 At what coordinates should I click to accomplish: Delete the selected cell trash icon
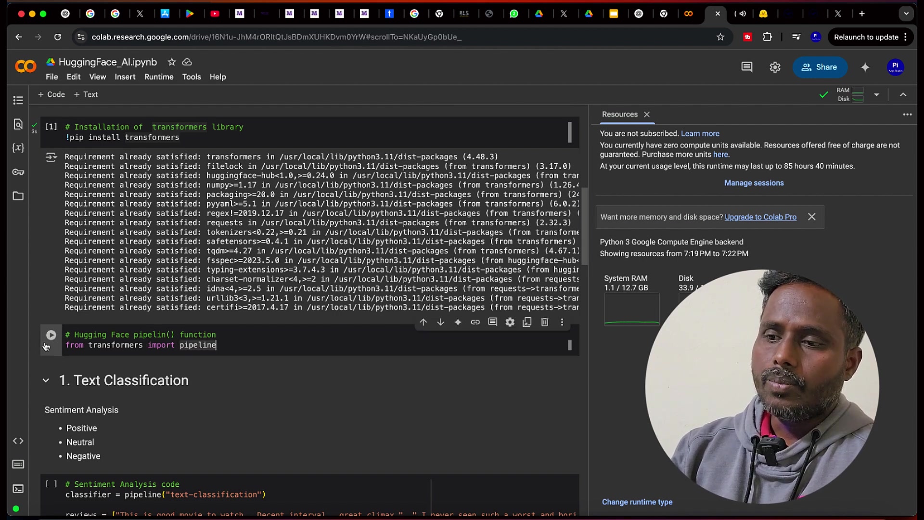coord(544,322)
